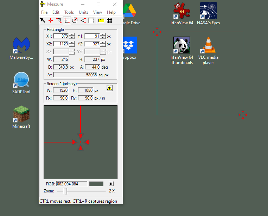Select the Cursor tool arrow
268x216 pixels.
pyautogui.click(x=43, y=20)
